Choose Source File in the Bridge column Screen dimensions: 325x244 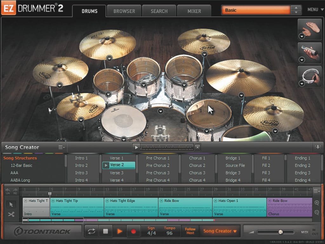pyautogui.click(x=235, y=165)
